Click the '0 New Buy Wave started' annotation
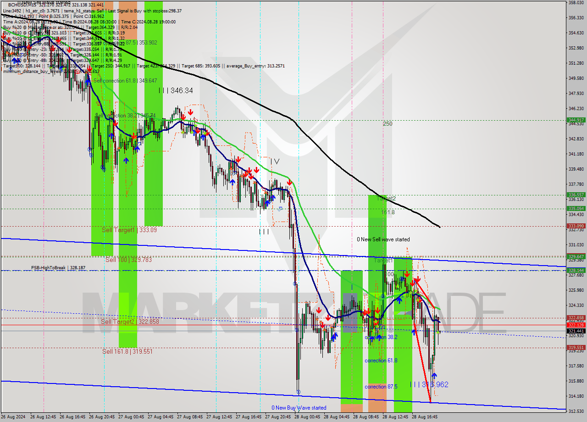This screenshot has width=587, height=422. tap(299, 408)
